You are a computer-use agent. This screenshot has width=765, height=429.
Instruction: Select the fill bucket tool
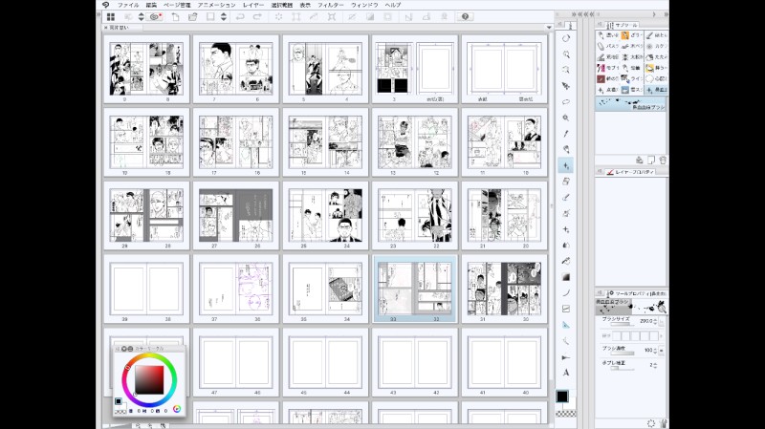click(566, 261)
